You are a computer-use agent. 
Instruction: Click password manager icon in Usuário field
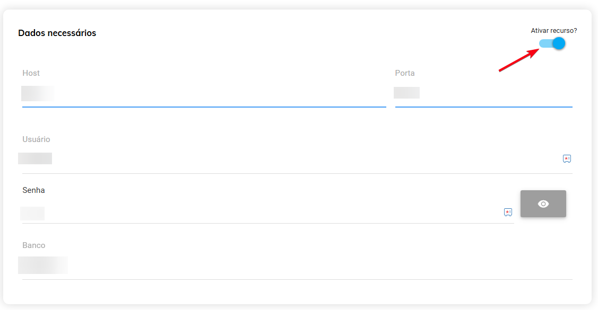tap(567, 158)
